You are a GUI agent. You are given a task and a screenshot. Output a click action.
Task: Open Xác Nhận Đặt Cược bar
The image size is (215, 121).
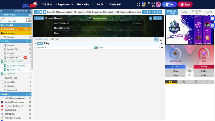point(16,29)
